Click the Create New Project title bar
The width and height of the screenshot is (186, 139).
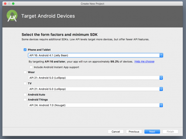pos(93,3)
